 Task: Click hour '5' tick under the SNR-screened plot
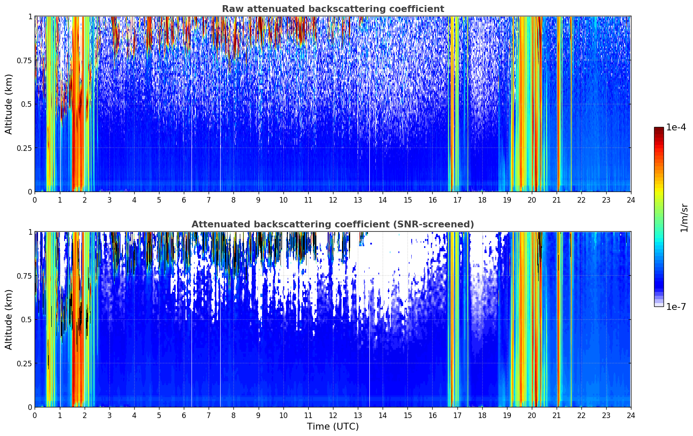pos(159,415)
